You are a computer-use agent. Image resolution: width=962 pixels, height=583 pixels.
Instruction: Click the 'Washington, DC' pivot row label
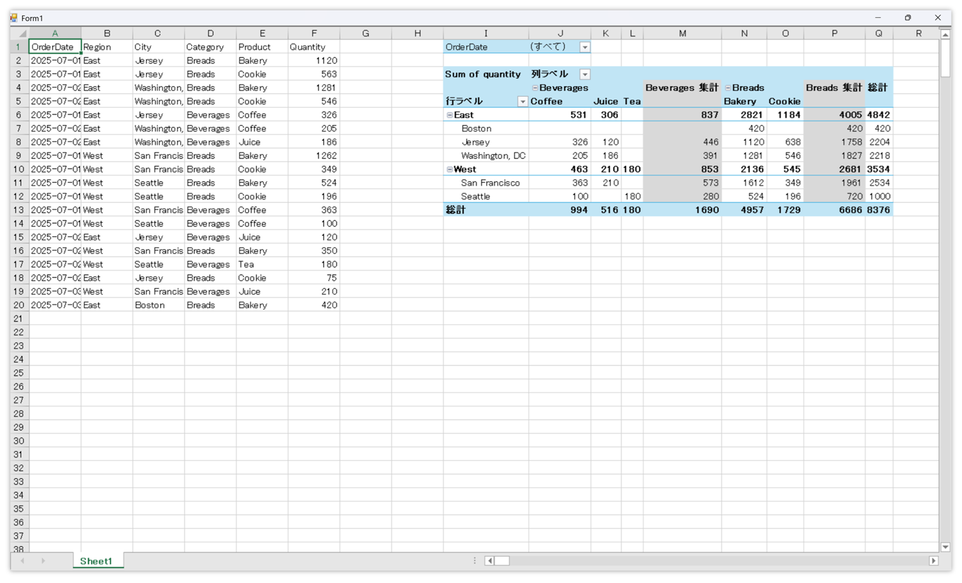486,156
